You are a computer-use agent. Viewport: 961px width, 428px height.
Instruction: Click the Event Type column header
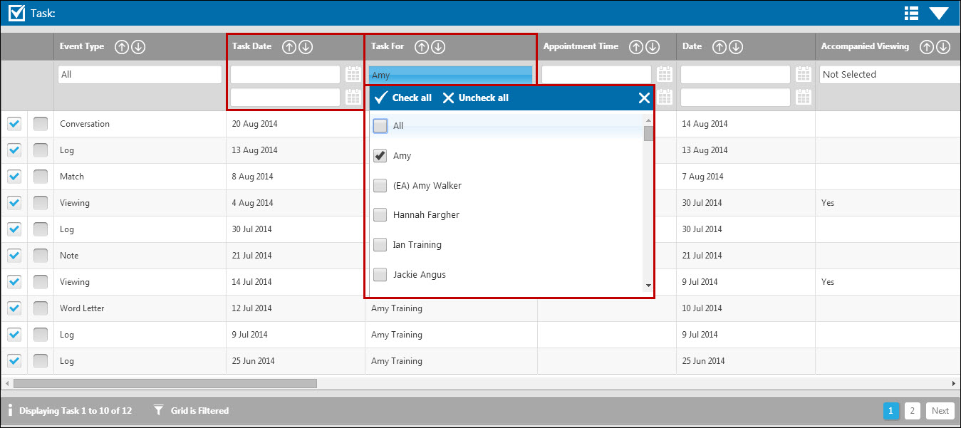point(82,46)
